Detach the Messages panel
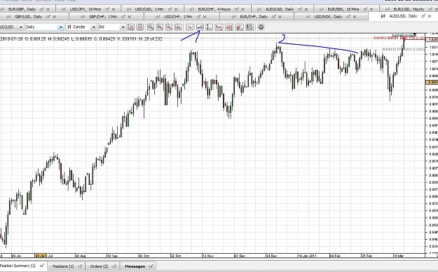 [x=151, y=266]
